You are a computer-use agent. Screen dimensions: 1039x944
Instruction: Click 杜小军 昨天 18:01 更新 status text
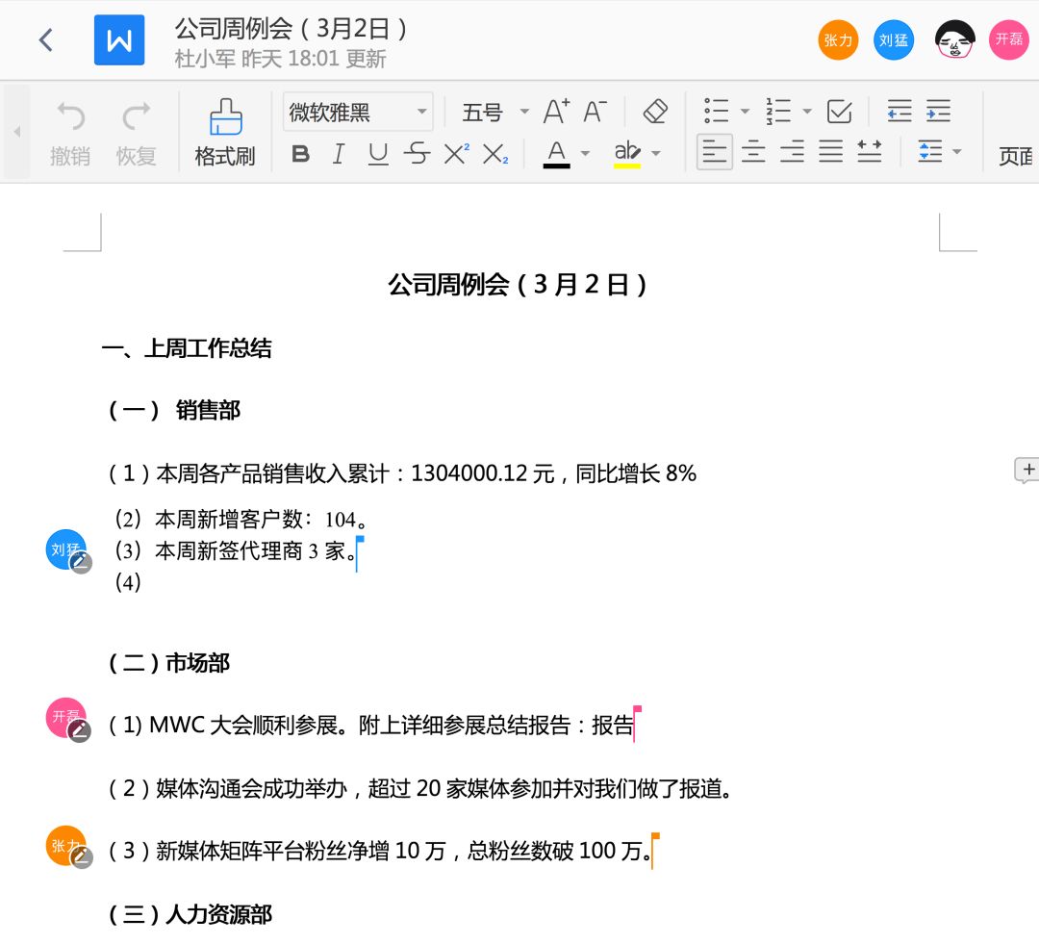click(280, 59)
